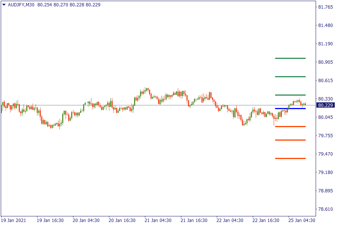The width and height of the screenshot is (337, 225).
Task: Click the 79.470 price scale label
Action: (x=325, y=154)
